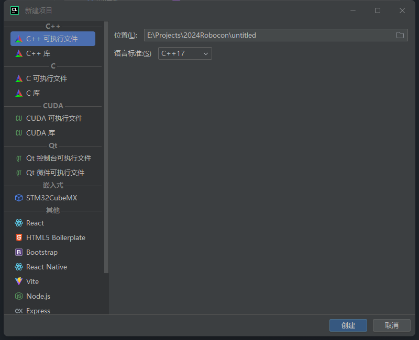Select the C executable project icon
Viewport: 419px width, 340px height.
click(19, 78)
